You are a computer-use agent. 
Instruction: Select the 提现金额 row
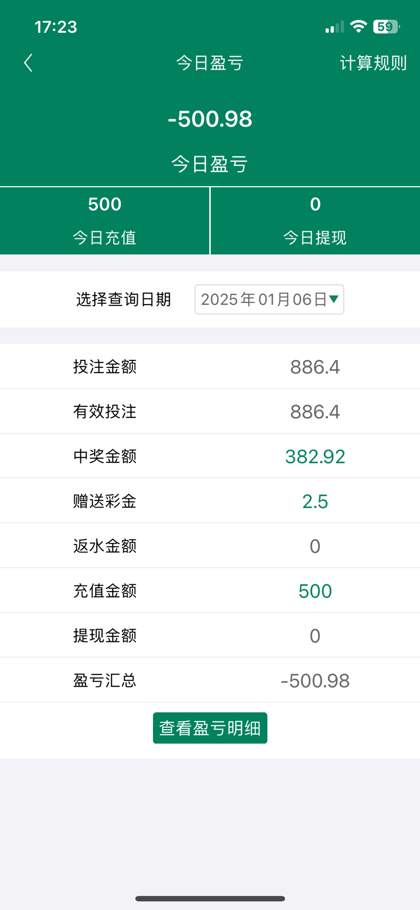coord(210,635)
